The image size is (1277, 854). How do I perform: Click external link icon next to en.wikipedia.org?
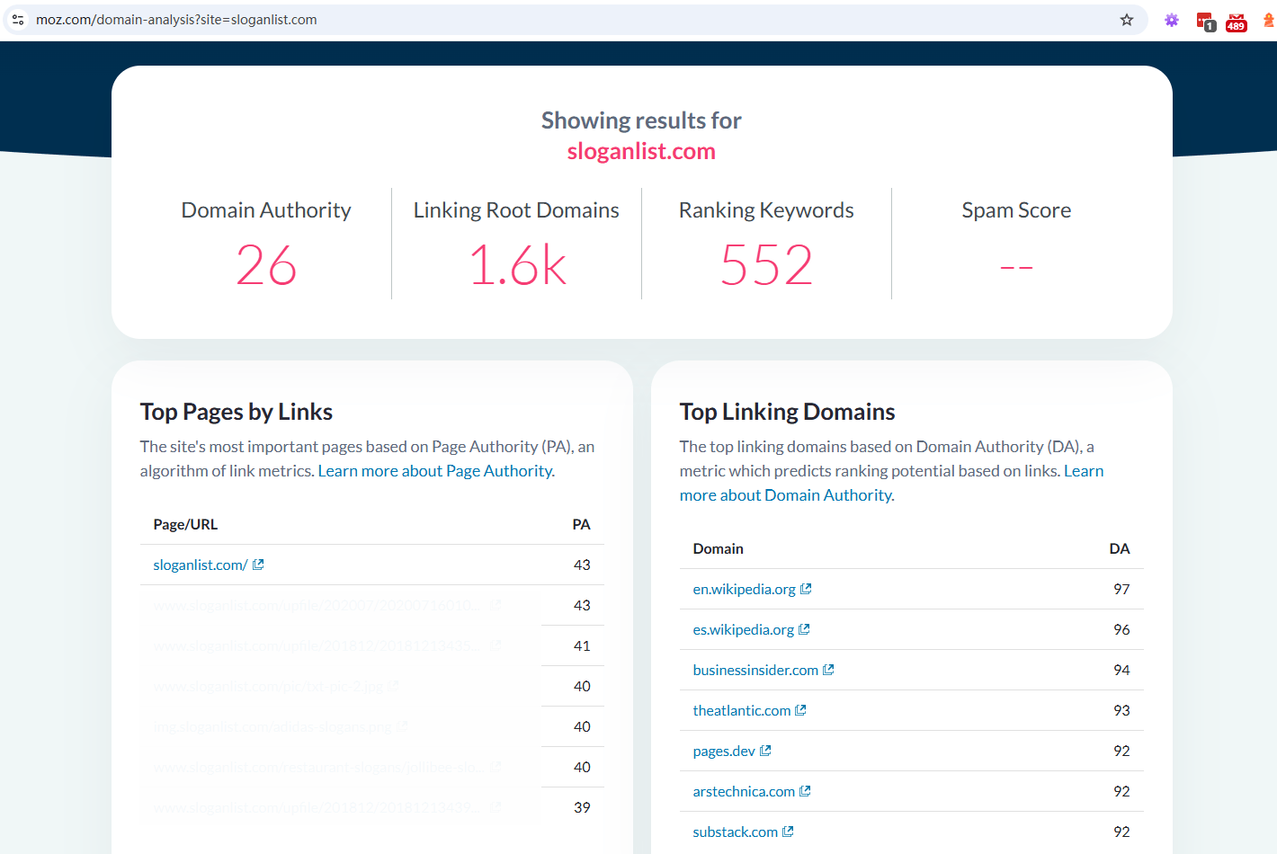[806, 589]
